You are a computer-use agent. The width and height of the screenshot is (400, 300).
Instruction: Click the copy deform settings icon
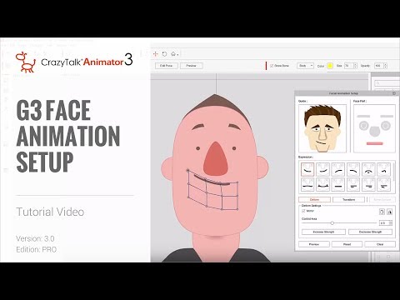coord(382,212)
